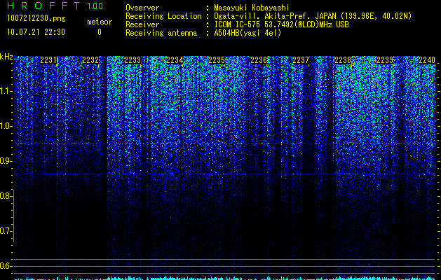Select the A504HB(yagi 4el) antenna text

[247, 33]
